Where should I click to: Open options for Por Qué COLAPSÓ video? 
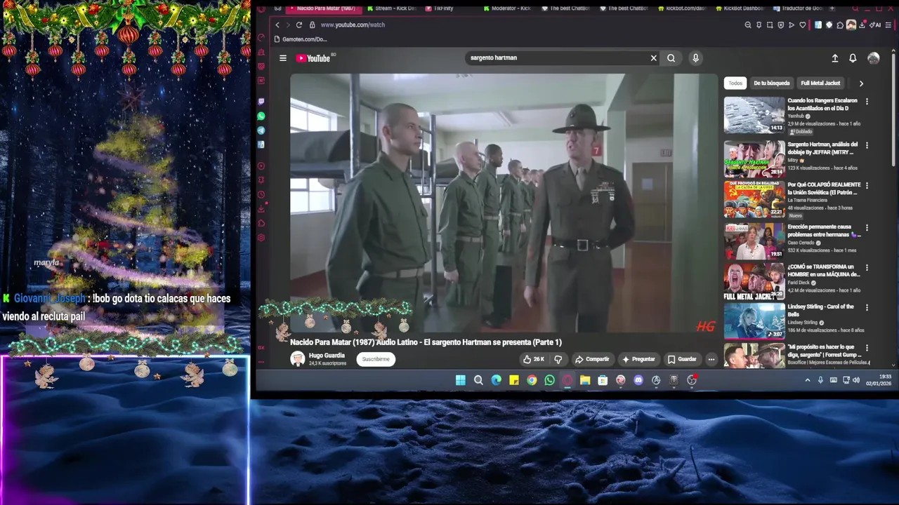point(867,185)
